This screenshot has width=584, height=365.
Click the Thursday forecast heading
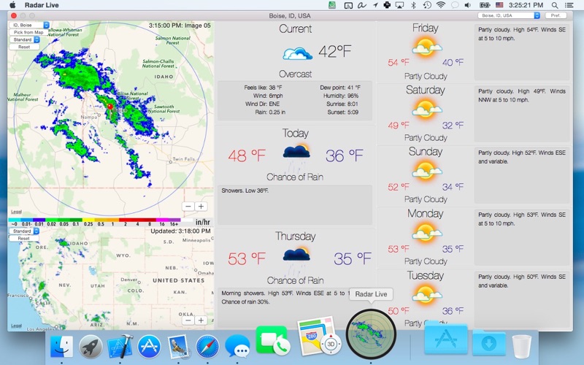296,236
